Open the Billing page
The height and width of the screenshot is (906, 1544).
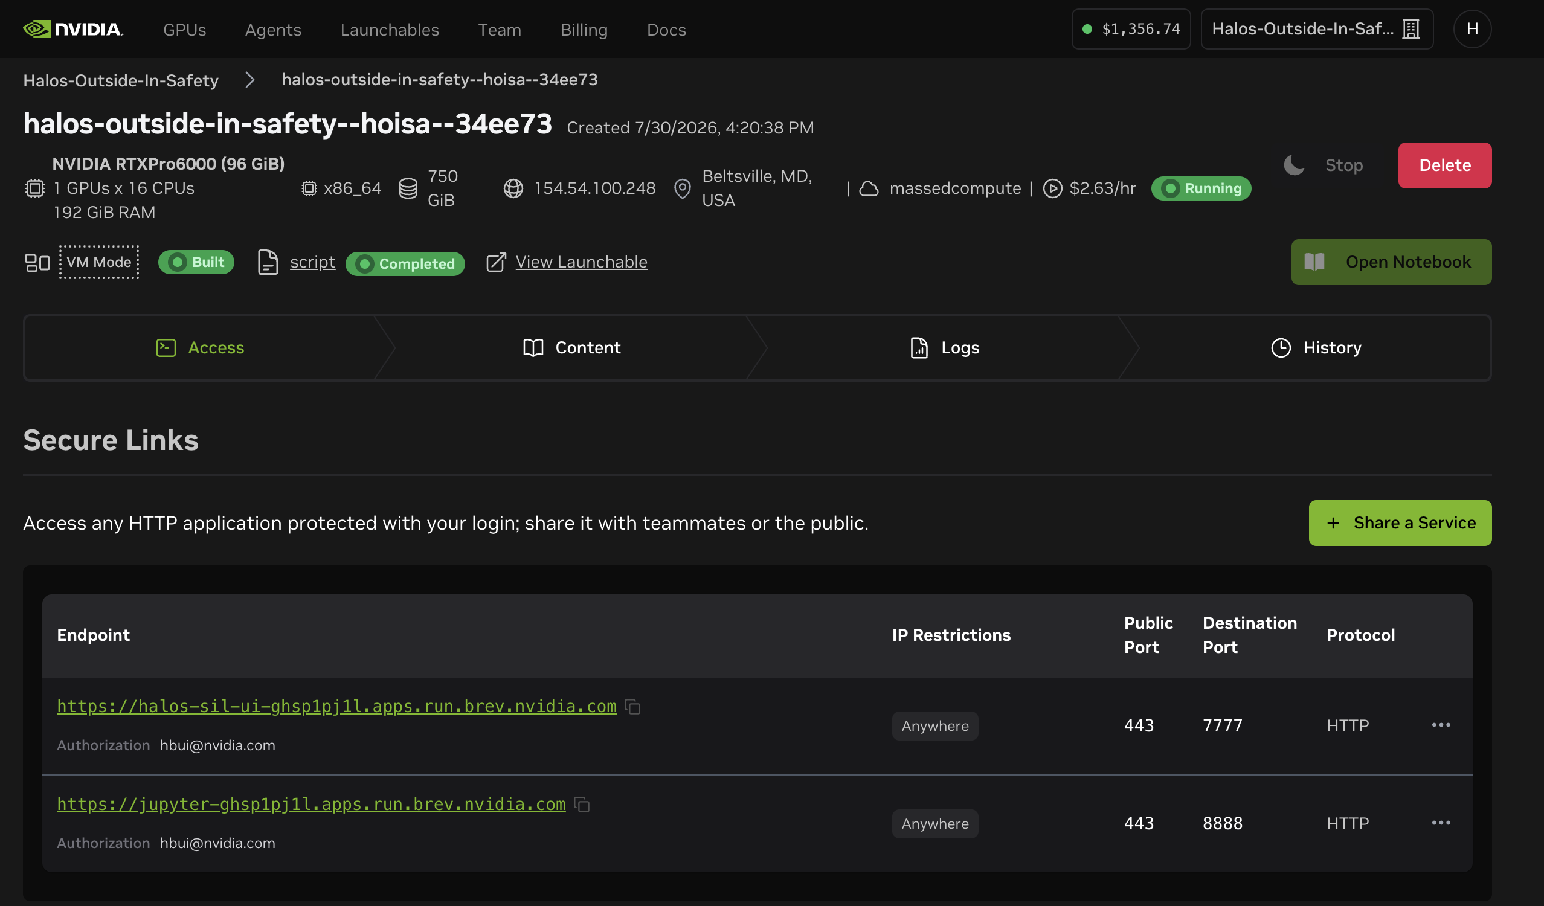tap(584, 30)
